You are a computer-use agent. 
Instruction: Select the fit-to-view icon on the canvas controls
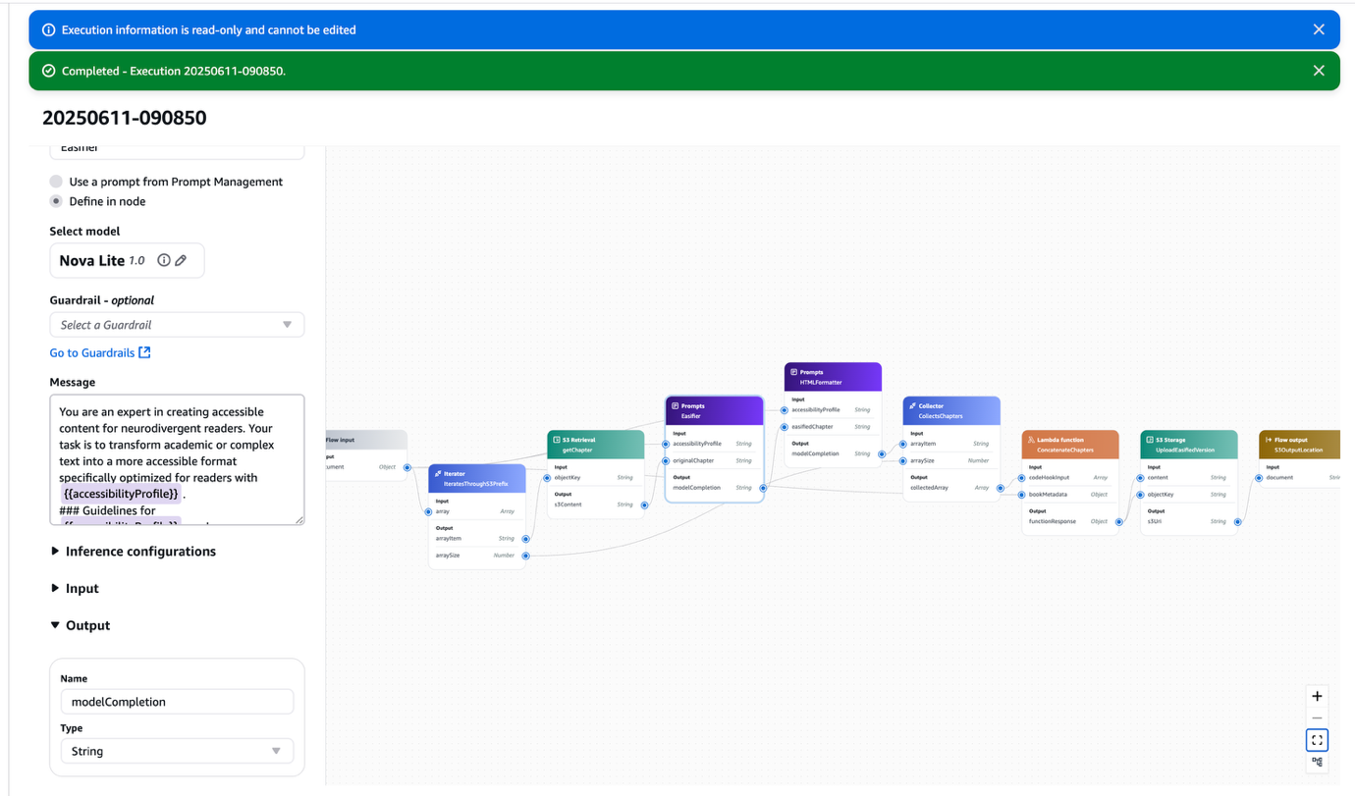1316,738
